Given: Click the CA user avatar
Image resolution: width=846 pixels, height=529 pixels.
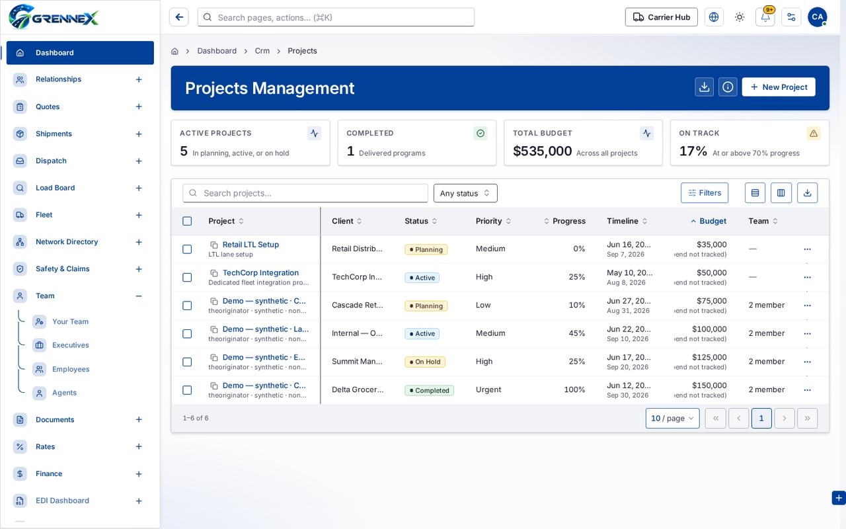Looking at the screenshot, I should [818, 17].
